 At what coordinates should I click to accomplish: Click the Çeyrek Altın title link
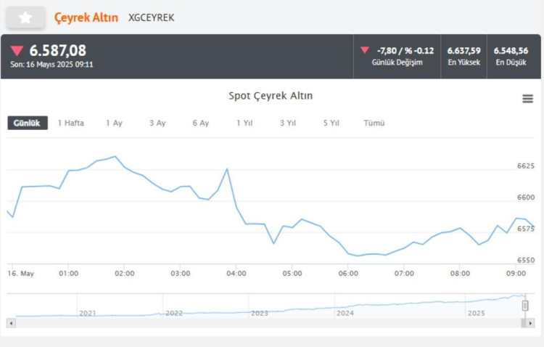86,17
